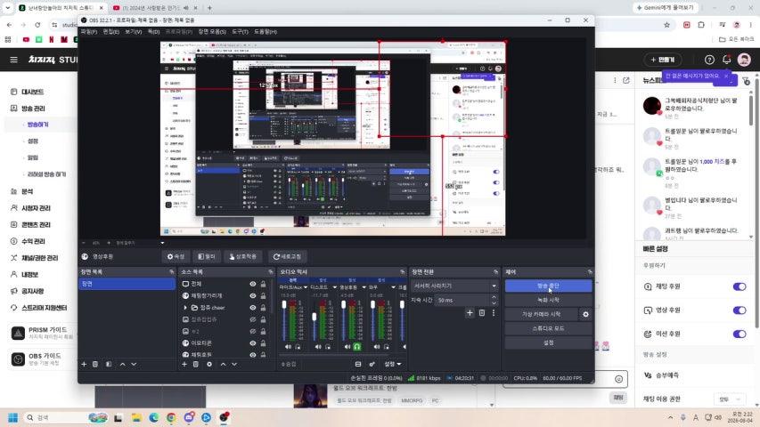The image size is (760, 427).
Task: Move the selected source up
Action: 223,364
